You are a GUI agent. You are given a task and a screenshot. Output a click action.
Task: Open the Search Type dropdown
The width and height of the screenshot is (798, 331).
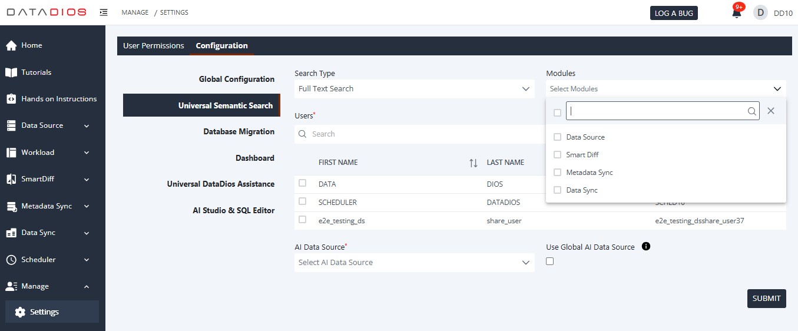[x=414, y=89]
